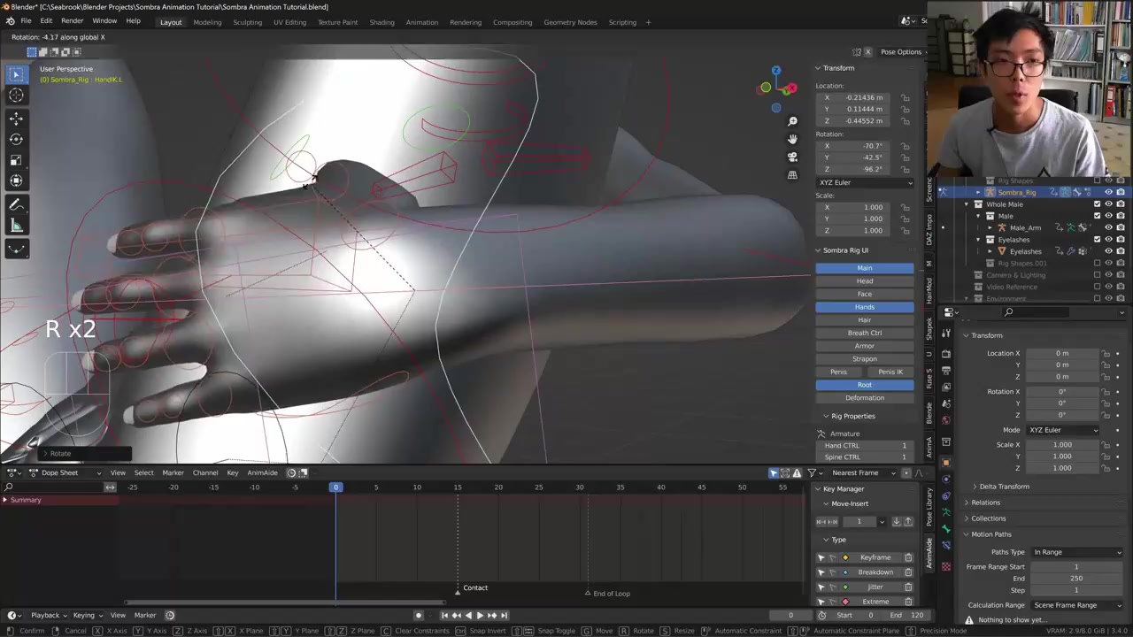Enable the Camera & Lighting collection checkbox
The image size is (1133, 637).
pos(1097,275)
